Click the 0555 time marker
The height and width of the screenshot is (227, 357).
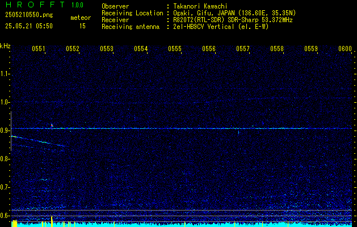click(x=175, y=48)
